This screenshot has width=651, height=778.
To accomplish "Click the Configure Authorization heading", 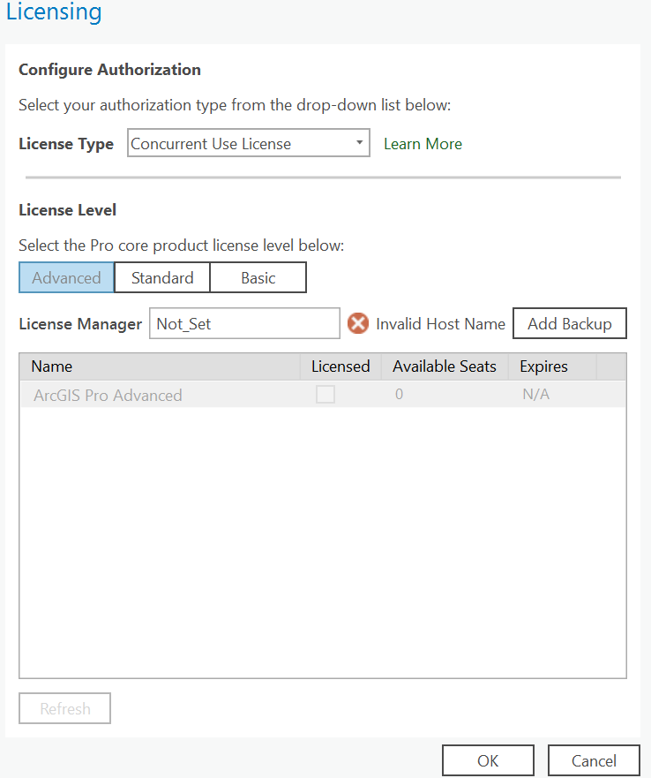I will click(x=109, y=70).
